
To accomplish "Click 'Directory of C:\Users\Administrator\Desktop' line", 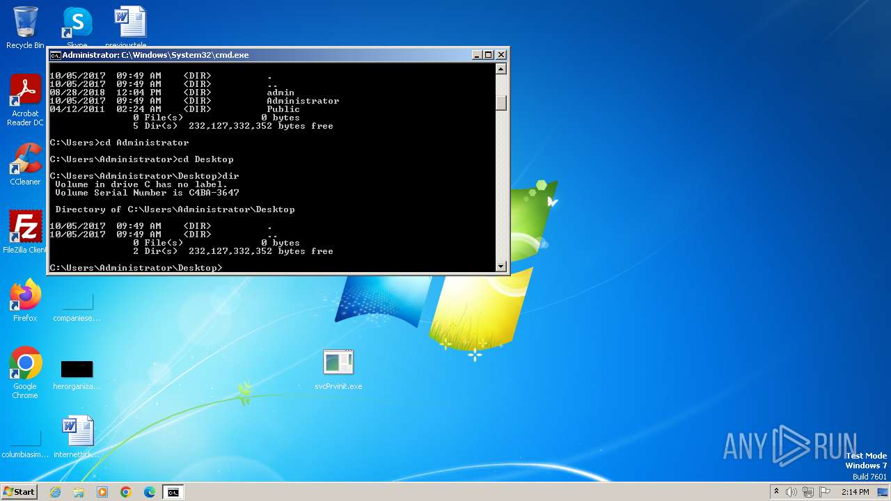I will click(175, 209).
